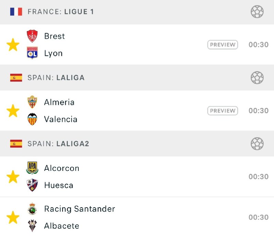The height and width of the screenshot is (237, 274).
Task: Click the French flag icon
Action: (16, 12)
